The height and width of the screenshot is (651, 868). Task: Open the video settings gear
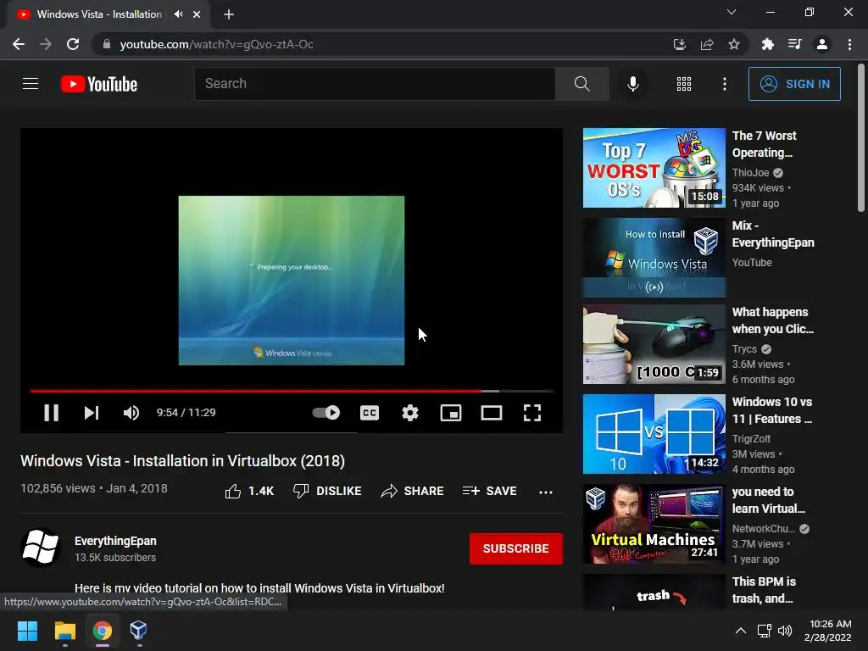[x=410, y=413]
